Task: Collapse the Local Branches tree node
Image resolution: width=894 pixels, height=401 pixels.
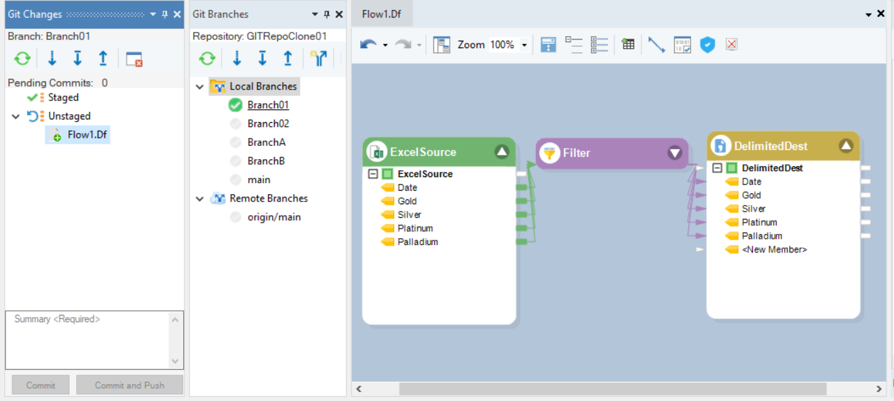Action: 199,87
